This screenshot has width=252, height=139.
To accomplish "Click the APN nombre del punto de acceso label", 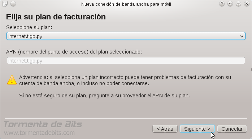I will [74, 52].
